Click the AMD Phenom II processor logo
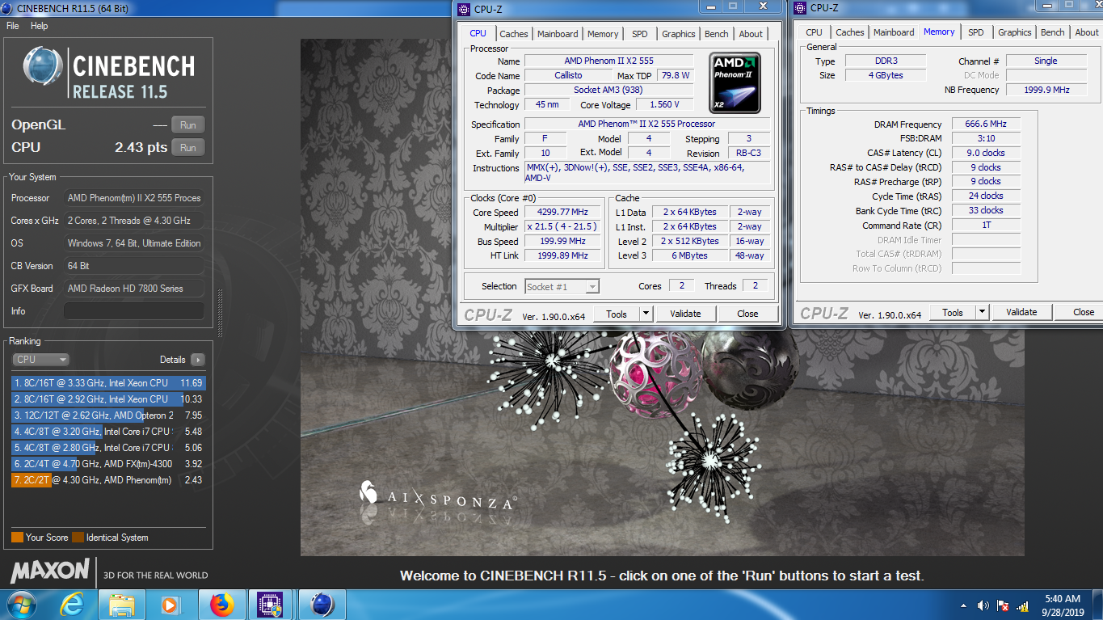Image resolution: width=1103 pixels, height=620 pixels. [x=735, y=82]
